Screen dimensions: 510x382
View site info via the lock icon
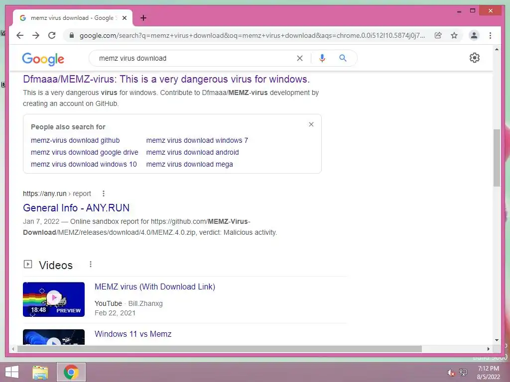click(x=72, y=35)
